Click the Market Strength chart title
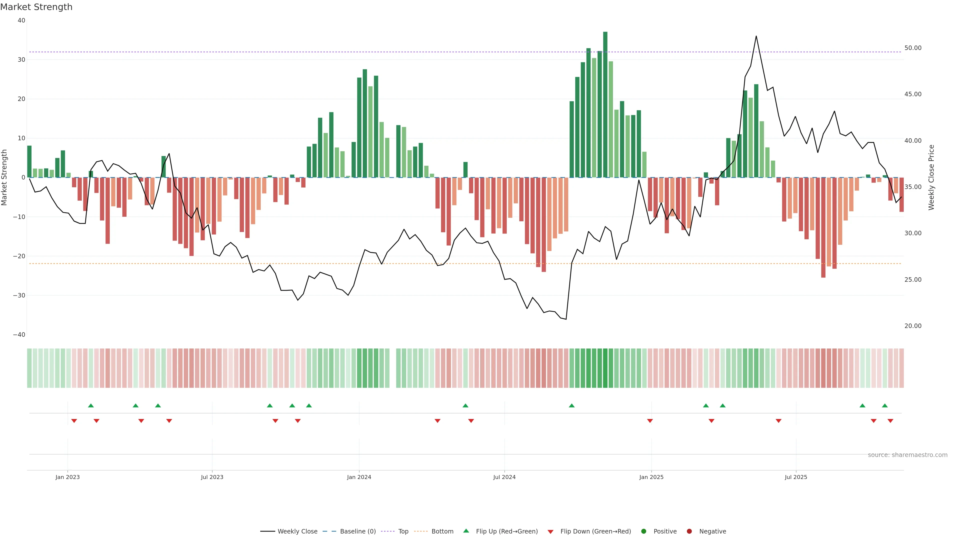 (x=36, y=7)
